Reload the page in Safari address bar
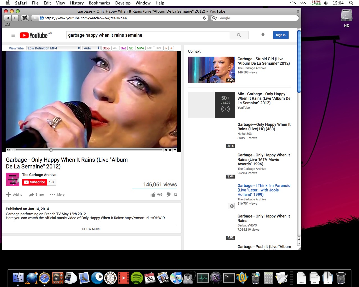The width and height of the screenshot is (359, 287). [204, 18]
